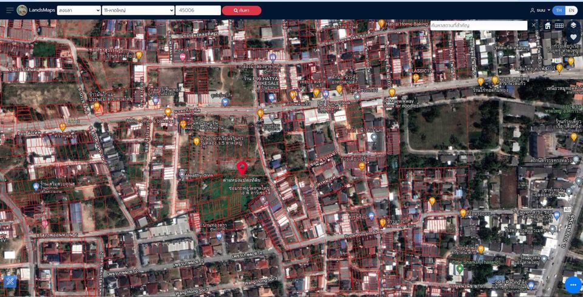Screen dimensions: 583x297
Task: Click the user account icon
Action: point(533,10)
